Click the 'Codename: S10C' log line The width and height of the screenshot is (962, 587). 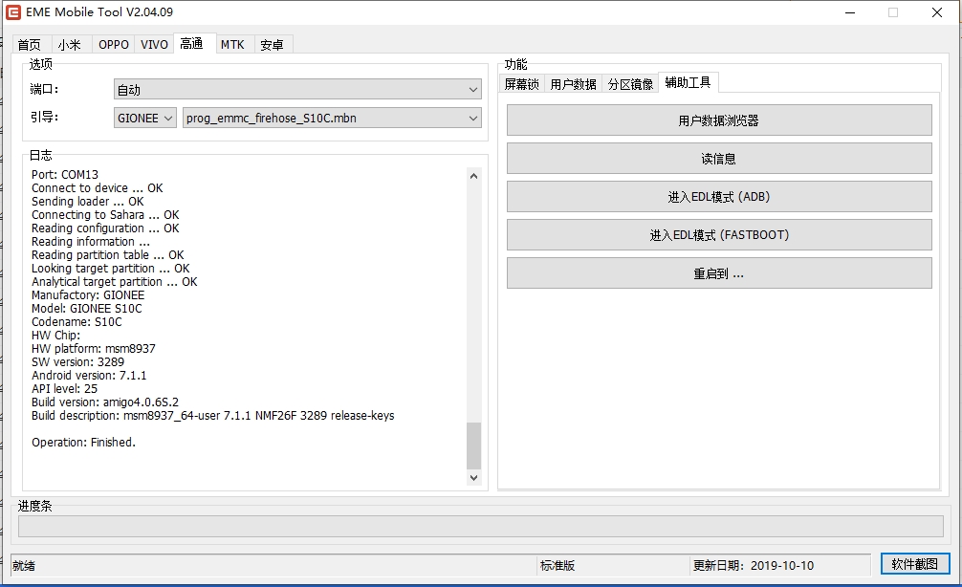click(x=77, y=322)
